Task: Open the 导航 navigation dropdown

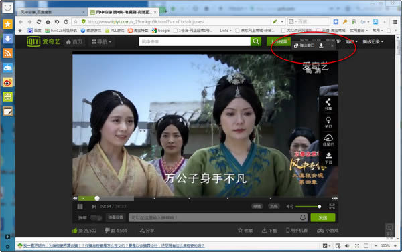Action: [101, 41]
